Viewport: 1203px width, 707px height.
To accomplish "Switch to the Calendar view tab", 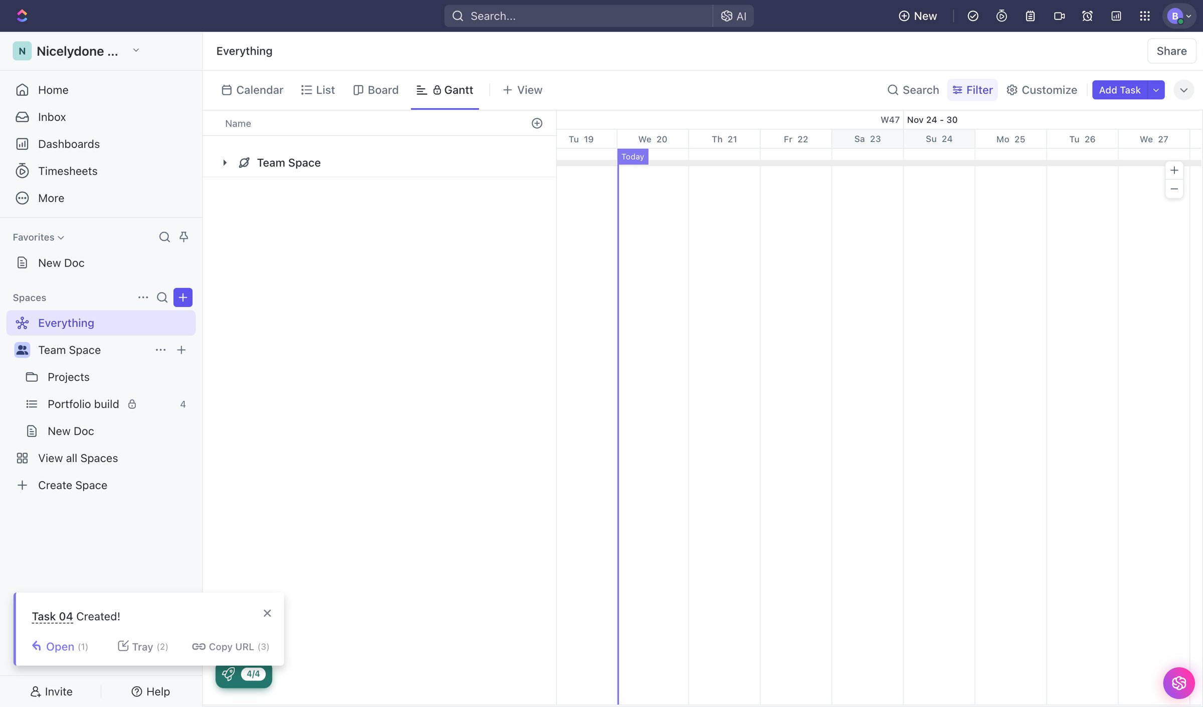I will coord(252,90).
